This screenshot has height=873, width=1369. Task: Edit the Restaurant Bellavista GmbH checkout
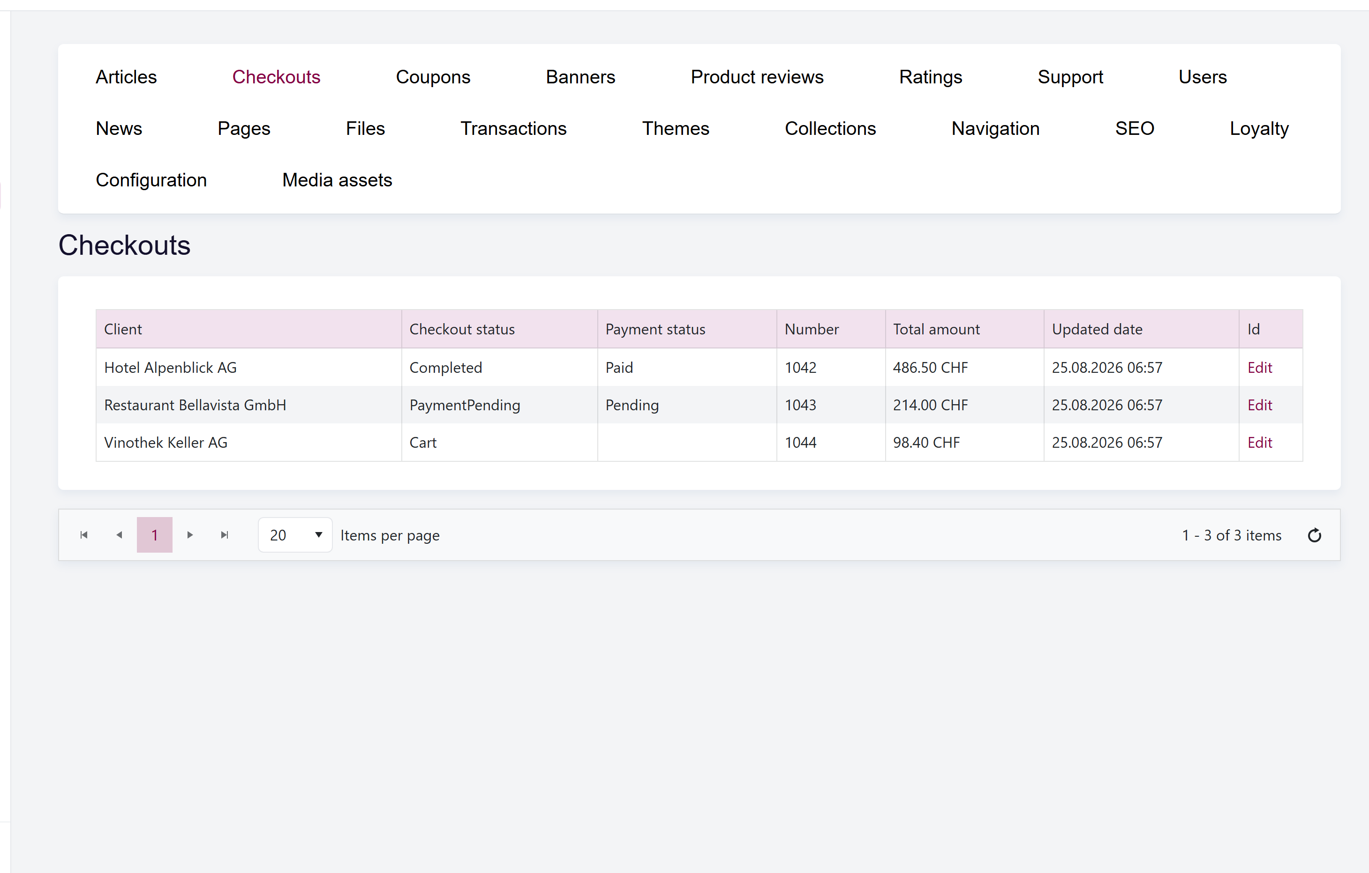point(1259,405)
